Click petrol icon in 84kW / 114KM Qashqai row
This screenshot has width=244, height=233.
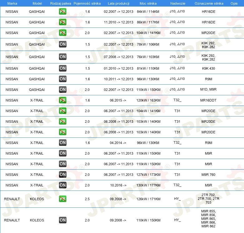(62, 12)
